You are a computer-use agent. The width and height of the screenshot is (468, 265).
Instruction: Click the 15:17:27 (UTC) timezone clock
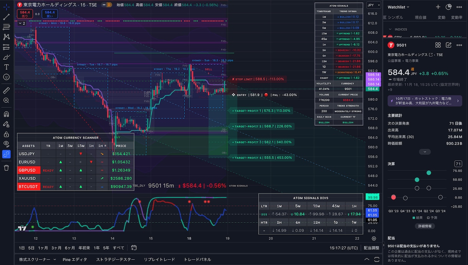pos(344,248)
